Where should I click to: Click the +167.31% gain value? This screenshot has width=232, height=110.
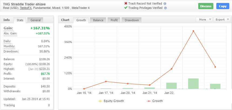click(x=40, y=28)
